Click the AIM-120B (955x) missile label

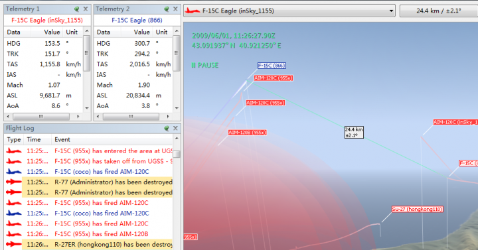pyautogui.click(x=247, y=133)
